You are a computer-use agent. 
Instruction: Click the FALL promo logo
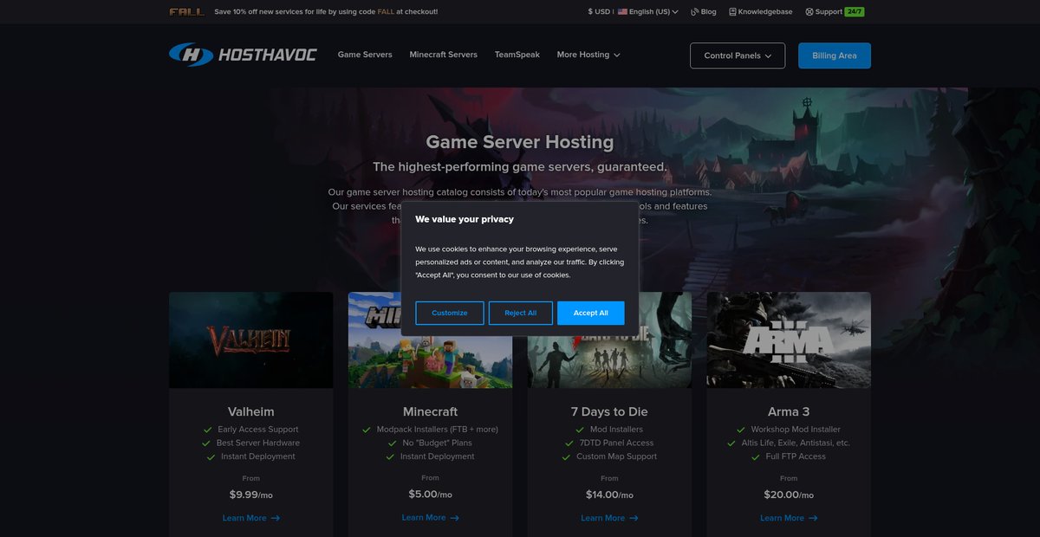pos(187,12)
